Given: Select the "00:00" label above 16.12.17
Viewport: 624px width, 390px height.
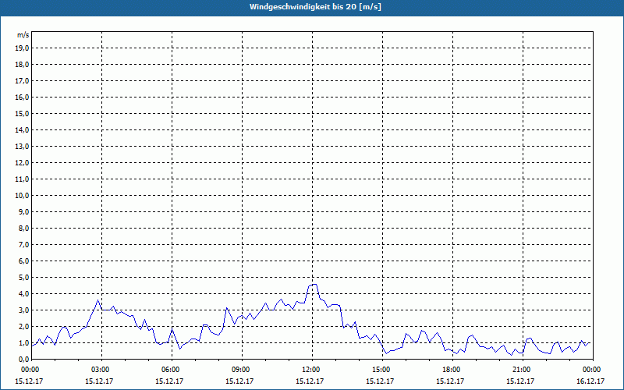Looking at the screenshot, I should point(593,370).
